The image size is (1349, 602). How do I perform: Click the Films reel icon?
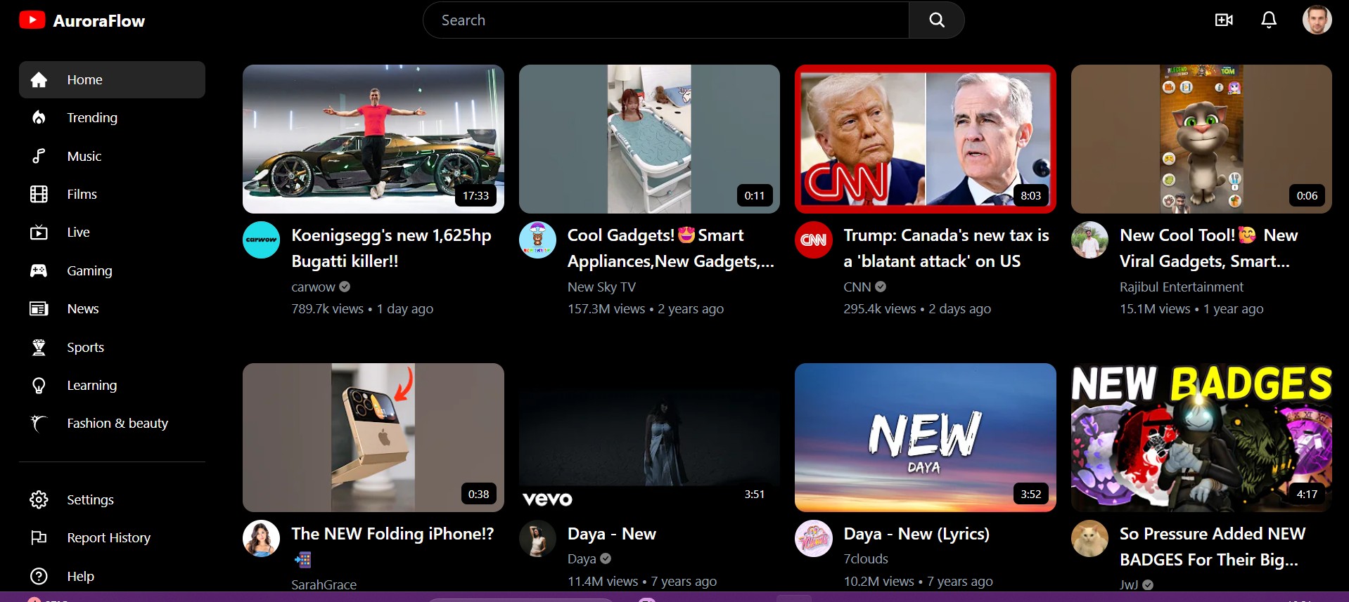[39, 195]
